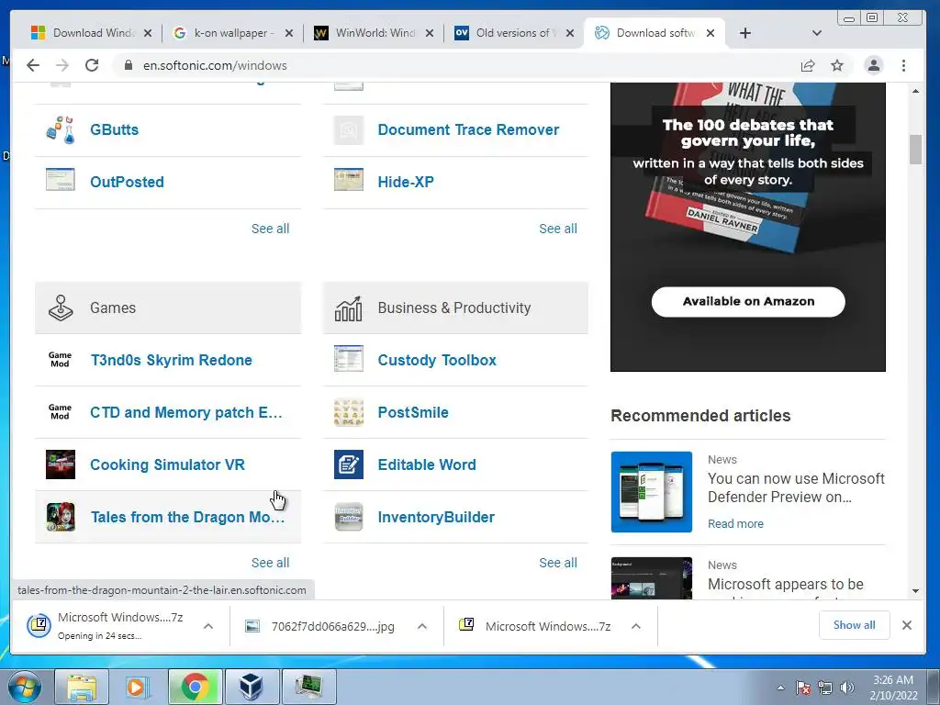
Task: Open the You can now use Microsoft Defender headline
Action: pos(796,487)
